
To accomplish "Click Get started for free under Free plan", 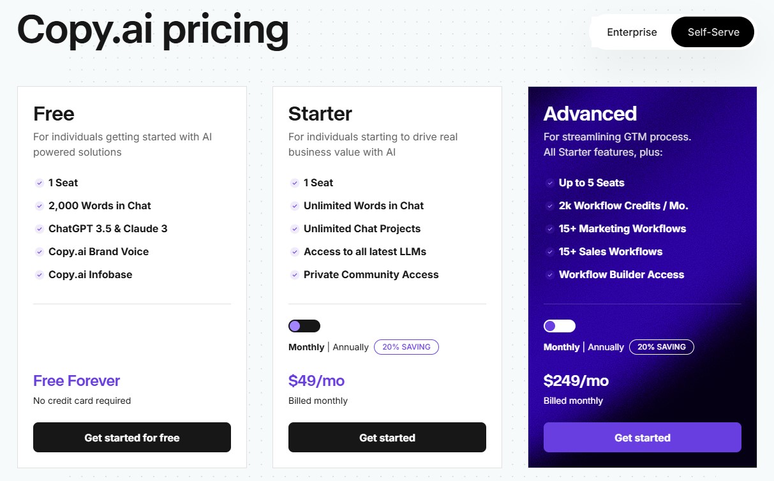I will pyautogui.click(x=131, y=438).
